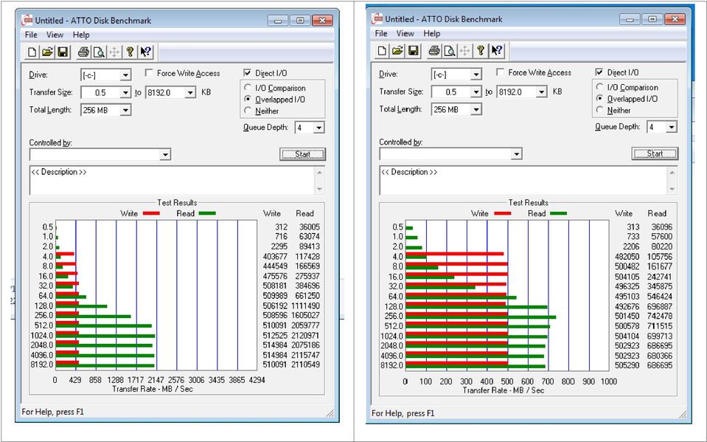Open File menu in right window
This screenshot has height=442, width=707.
pos(381,33)
